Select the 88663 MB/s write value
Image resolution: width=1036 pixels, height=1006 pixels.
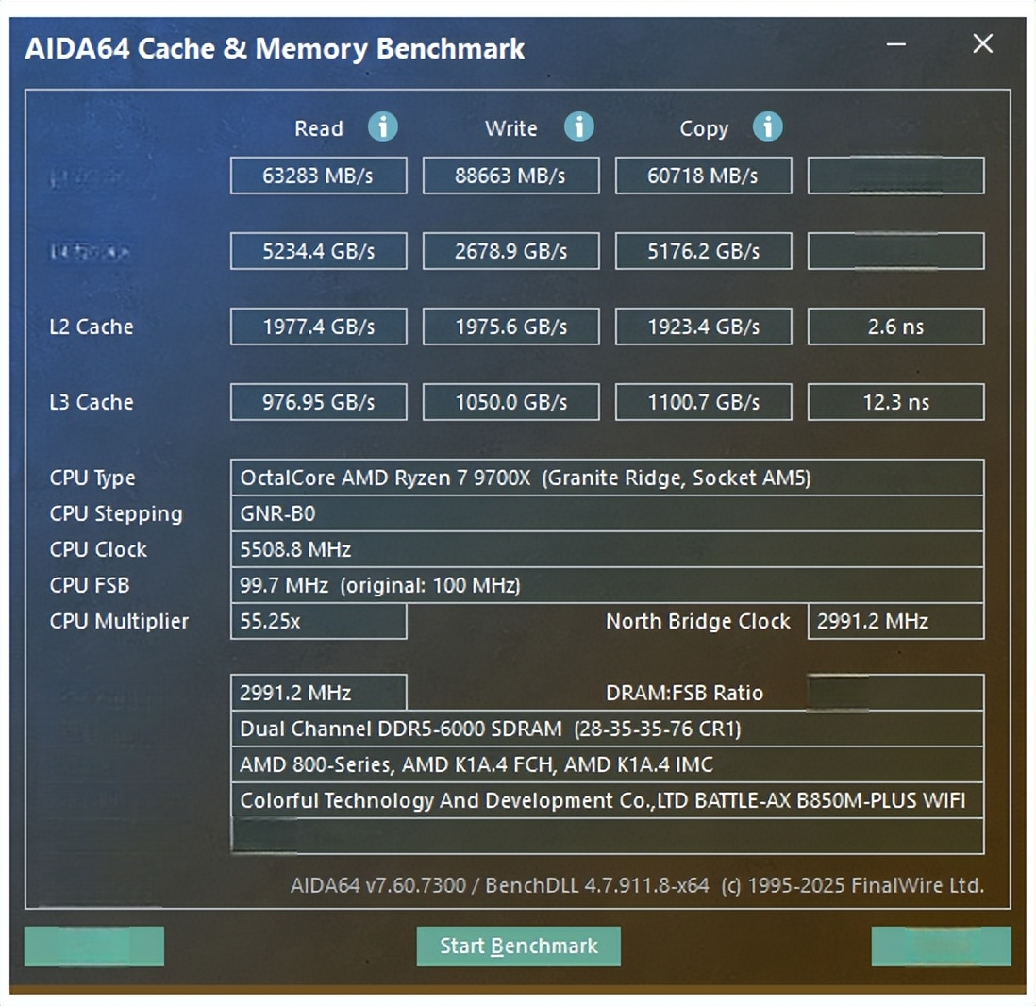(x=510, y=176)
